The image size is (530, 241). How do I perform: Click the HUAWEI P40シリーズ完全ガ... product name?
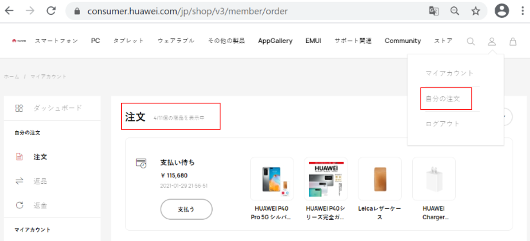click(326, 213)
